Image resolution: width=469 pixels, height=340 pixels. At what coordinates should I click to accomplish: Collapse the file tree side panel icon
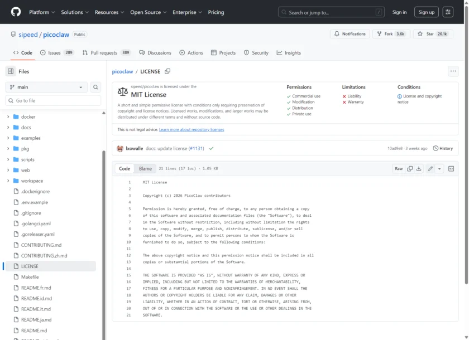(x=11, y=71)
